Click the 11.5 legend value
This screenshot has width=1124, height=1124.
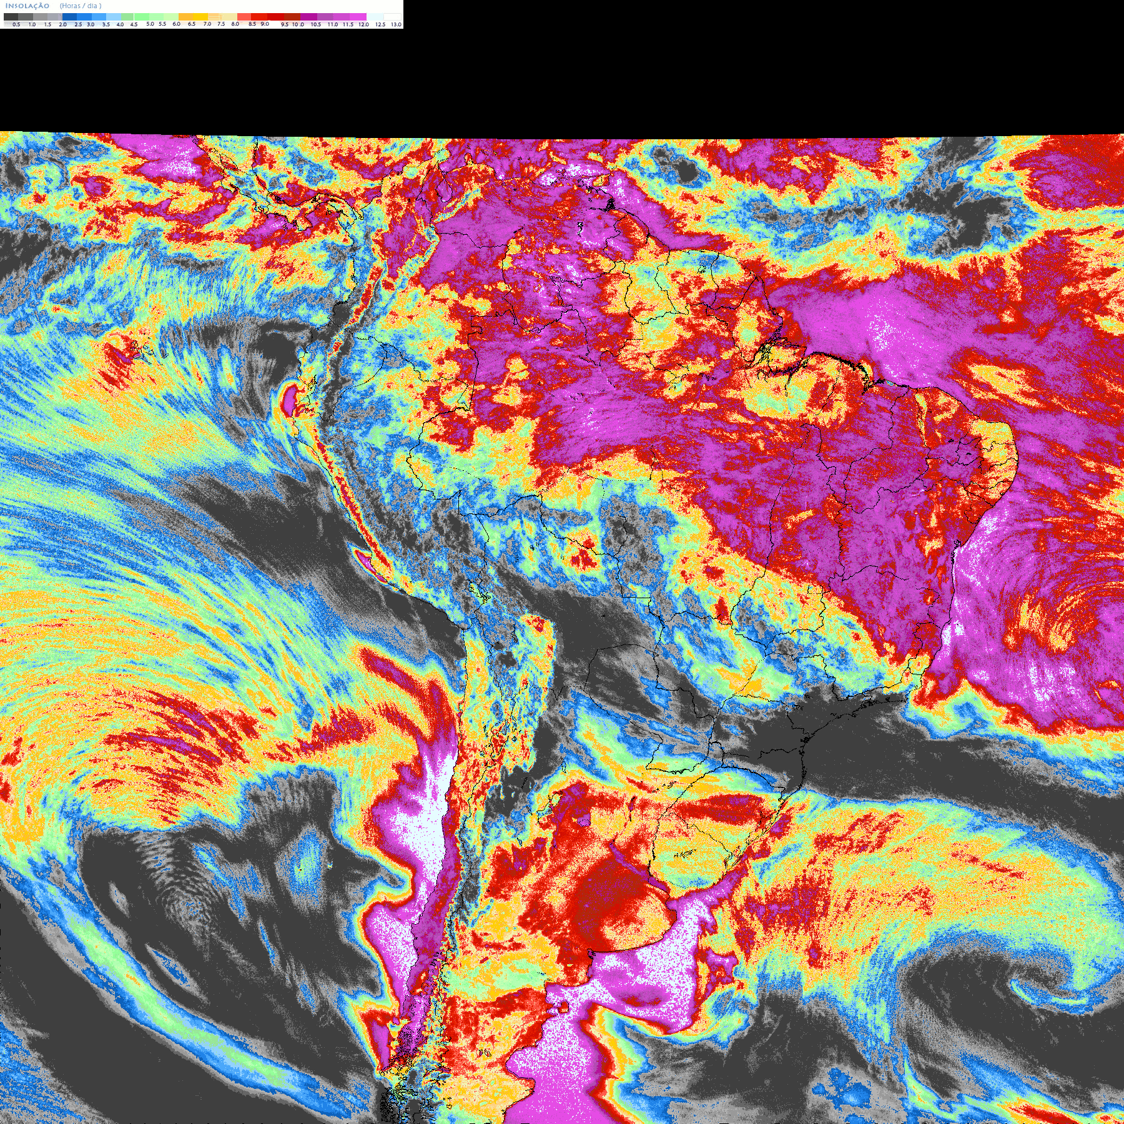click(x=348, y=24)
